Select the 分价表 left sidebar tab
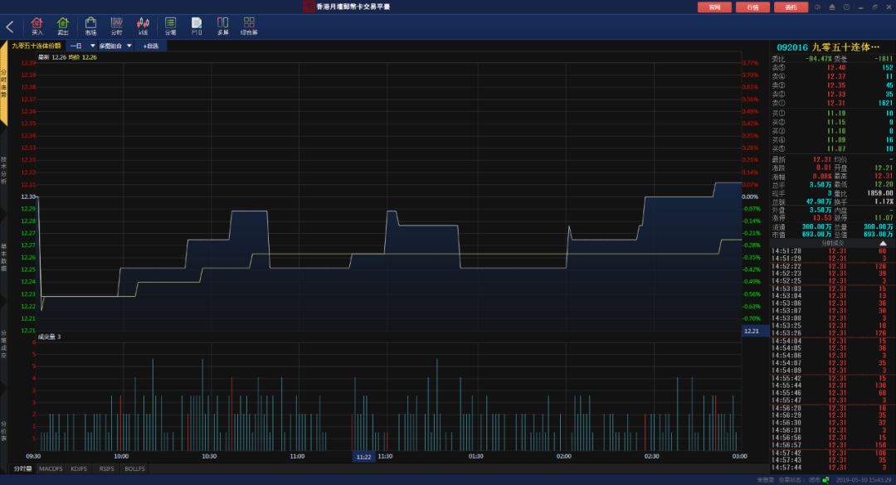This screenshot has height=485, width=896. coord(3,431)
